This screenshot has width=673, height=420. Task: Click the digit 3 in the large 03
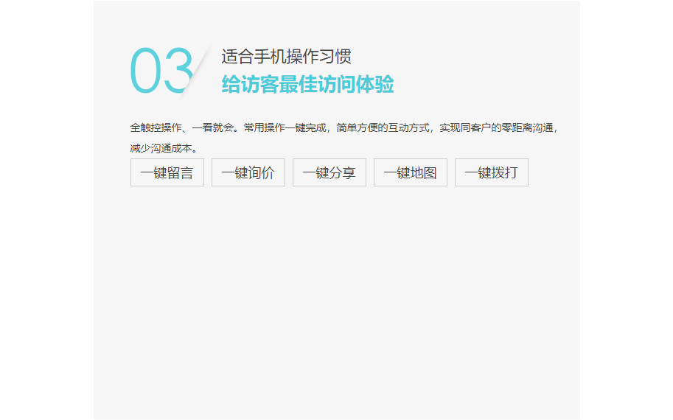pos(177,71)
